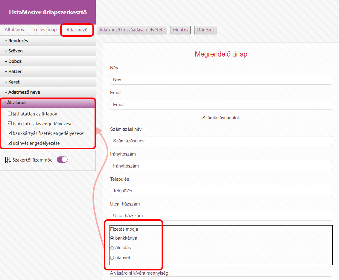The height and width of the screenshot is (280, 339).
Task: Select the bankkártya radio button
Action: pyautogui.click(x=112, y=238)
